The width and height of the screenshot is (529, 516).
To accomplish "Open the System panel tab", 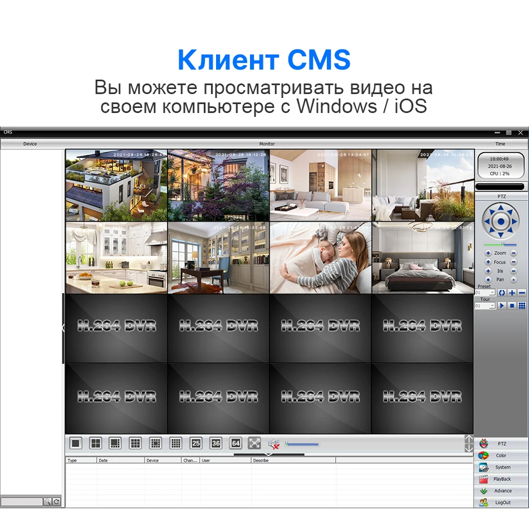I will click(502, 467).
